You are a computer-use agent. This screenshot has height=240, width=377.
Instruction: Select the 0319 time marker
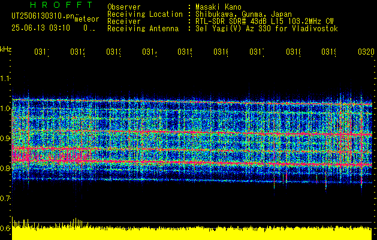pyautogui.click(x=329, y=52)
